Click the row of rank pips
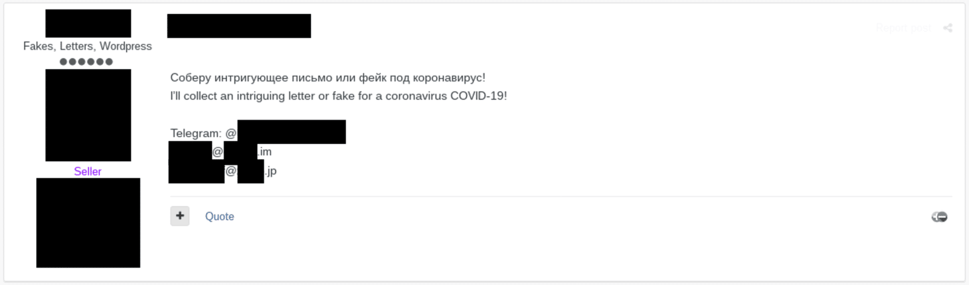Screen dimensions: 969x285 [x=86, y=62]
